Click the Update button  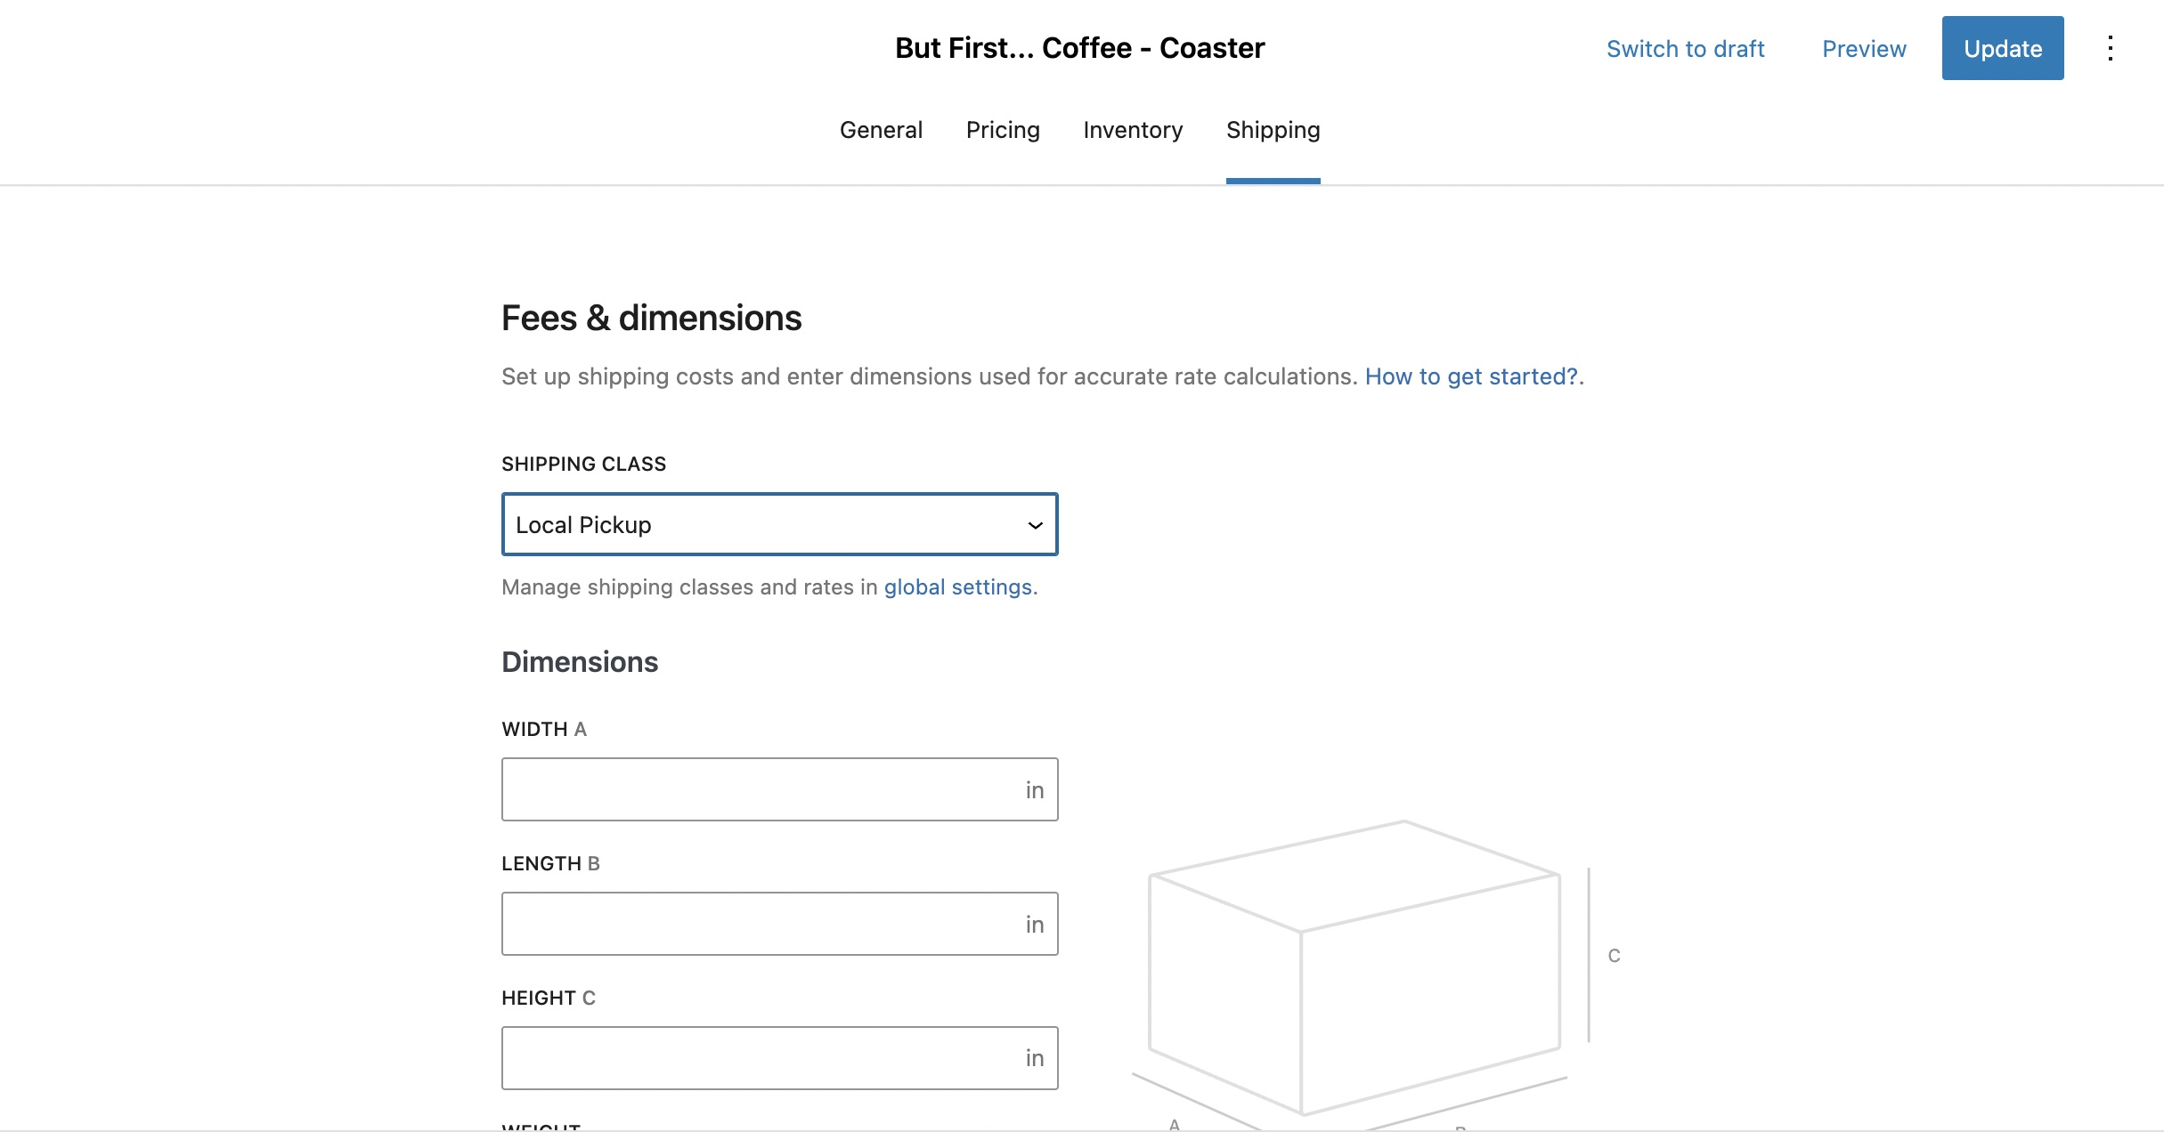point(2003,48)
